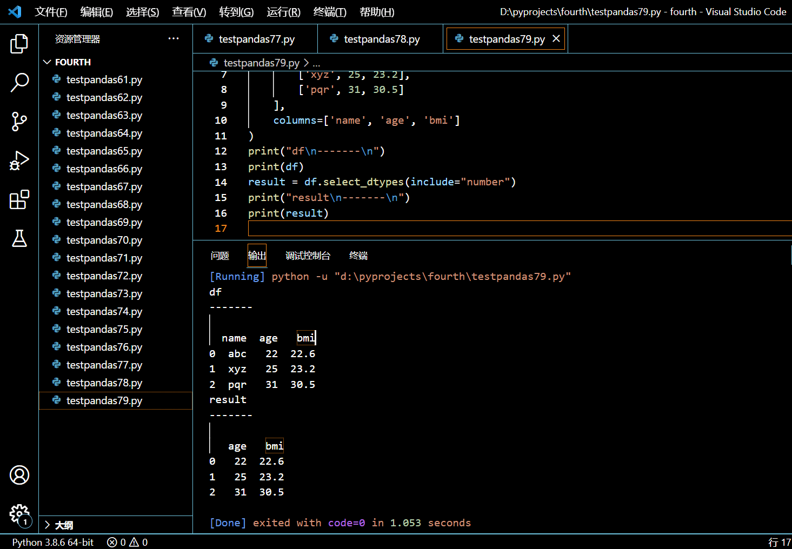Open the 帮助(H) menu
Viewport: 792px width, 549px height.
[377, 12]
